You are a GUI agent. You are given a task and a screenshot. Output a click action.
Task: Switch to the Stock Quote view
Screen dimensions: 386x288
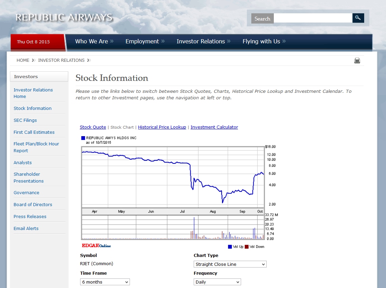coord(93,127)
